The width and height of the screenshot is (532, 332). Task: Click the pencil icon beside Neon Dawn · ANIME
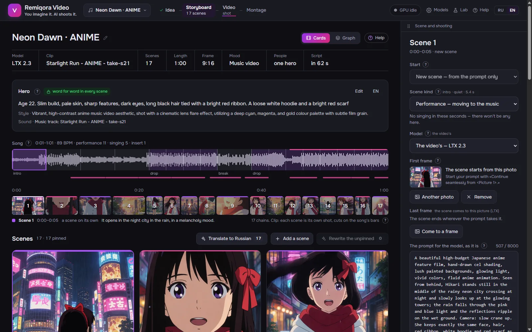coord(105,38)
